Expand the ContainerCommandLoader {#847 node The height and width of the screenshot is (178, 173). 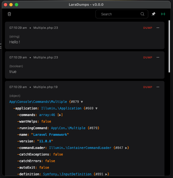[126, 148]
